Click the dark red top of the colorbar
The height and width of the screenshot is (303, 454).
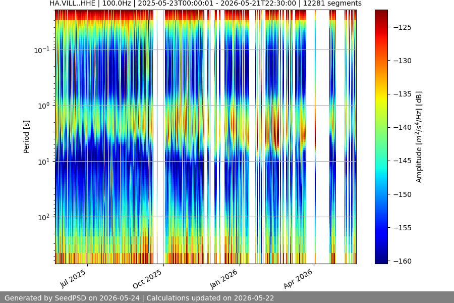coord(381,14)
